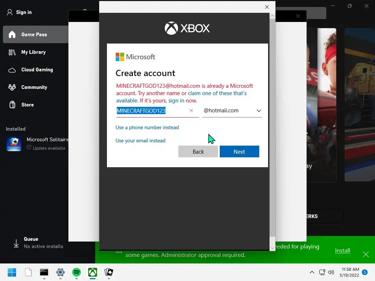Click 'Use your email instead' link
Viewport: 375px width, 281px height.
tap(140, 140)
